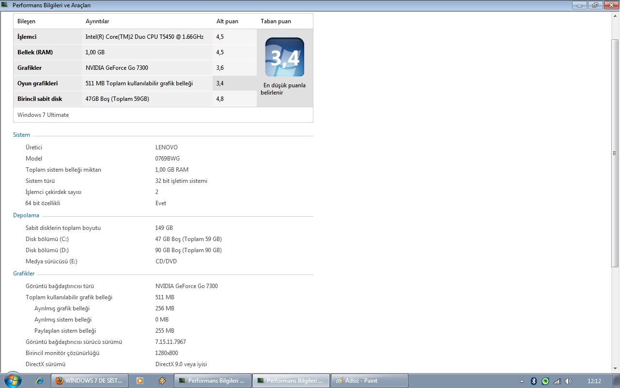Click the driver version 7.15.11.7967
The height and width of the screenshot is (388, 620).
(170, 342)
